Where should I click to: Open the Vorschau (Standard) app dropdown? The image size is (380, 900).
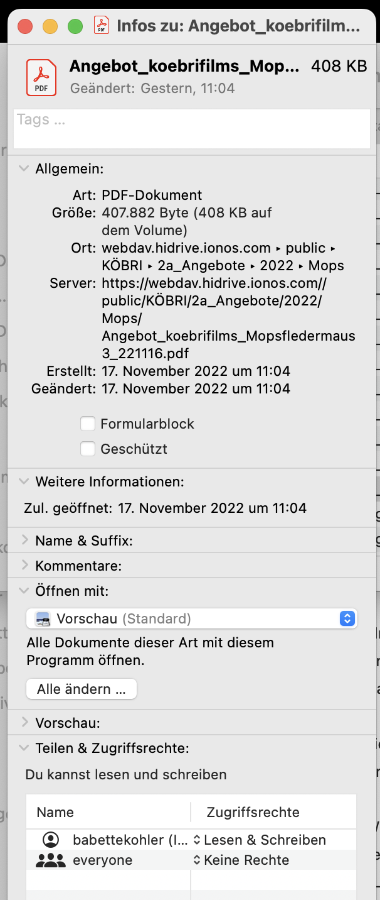click(x=192, y=619)
